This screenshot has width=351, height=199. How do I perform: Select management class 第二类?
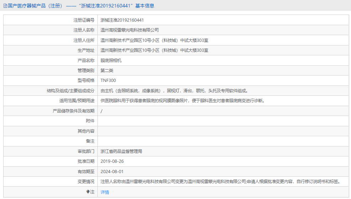point(107,71)
